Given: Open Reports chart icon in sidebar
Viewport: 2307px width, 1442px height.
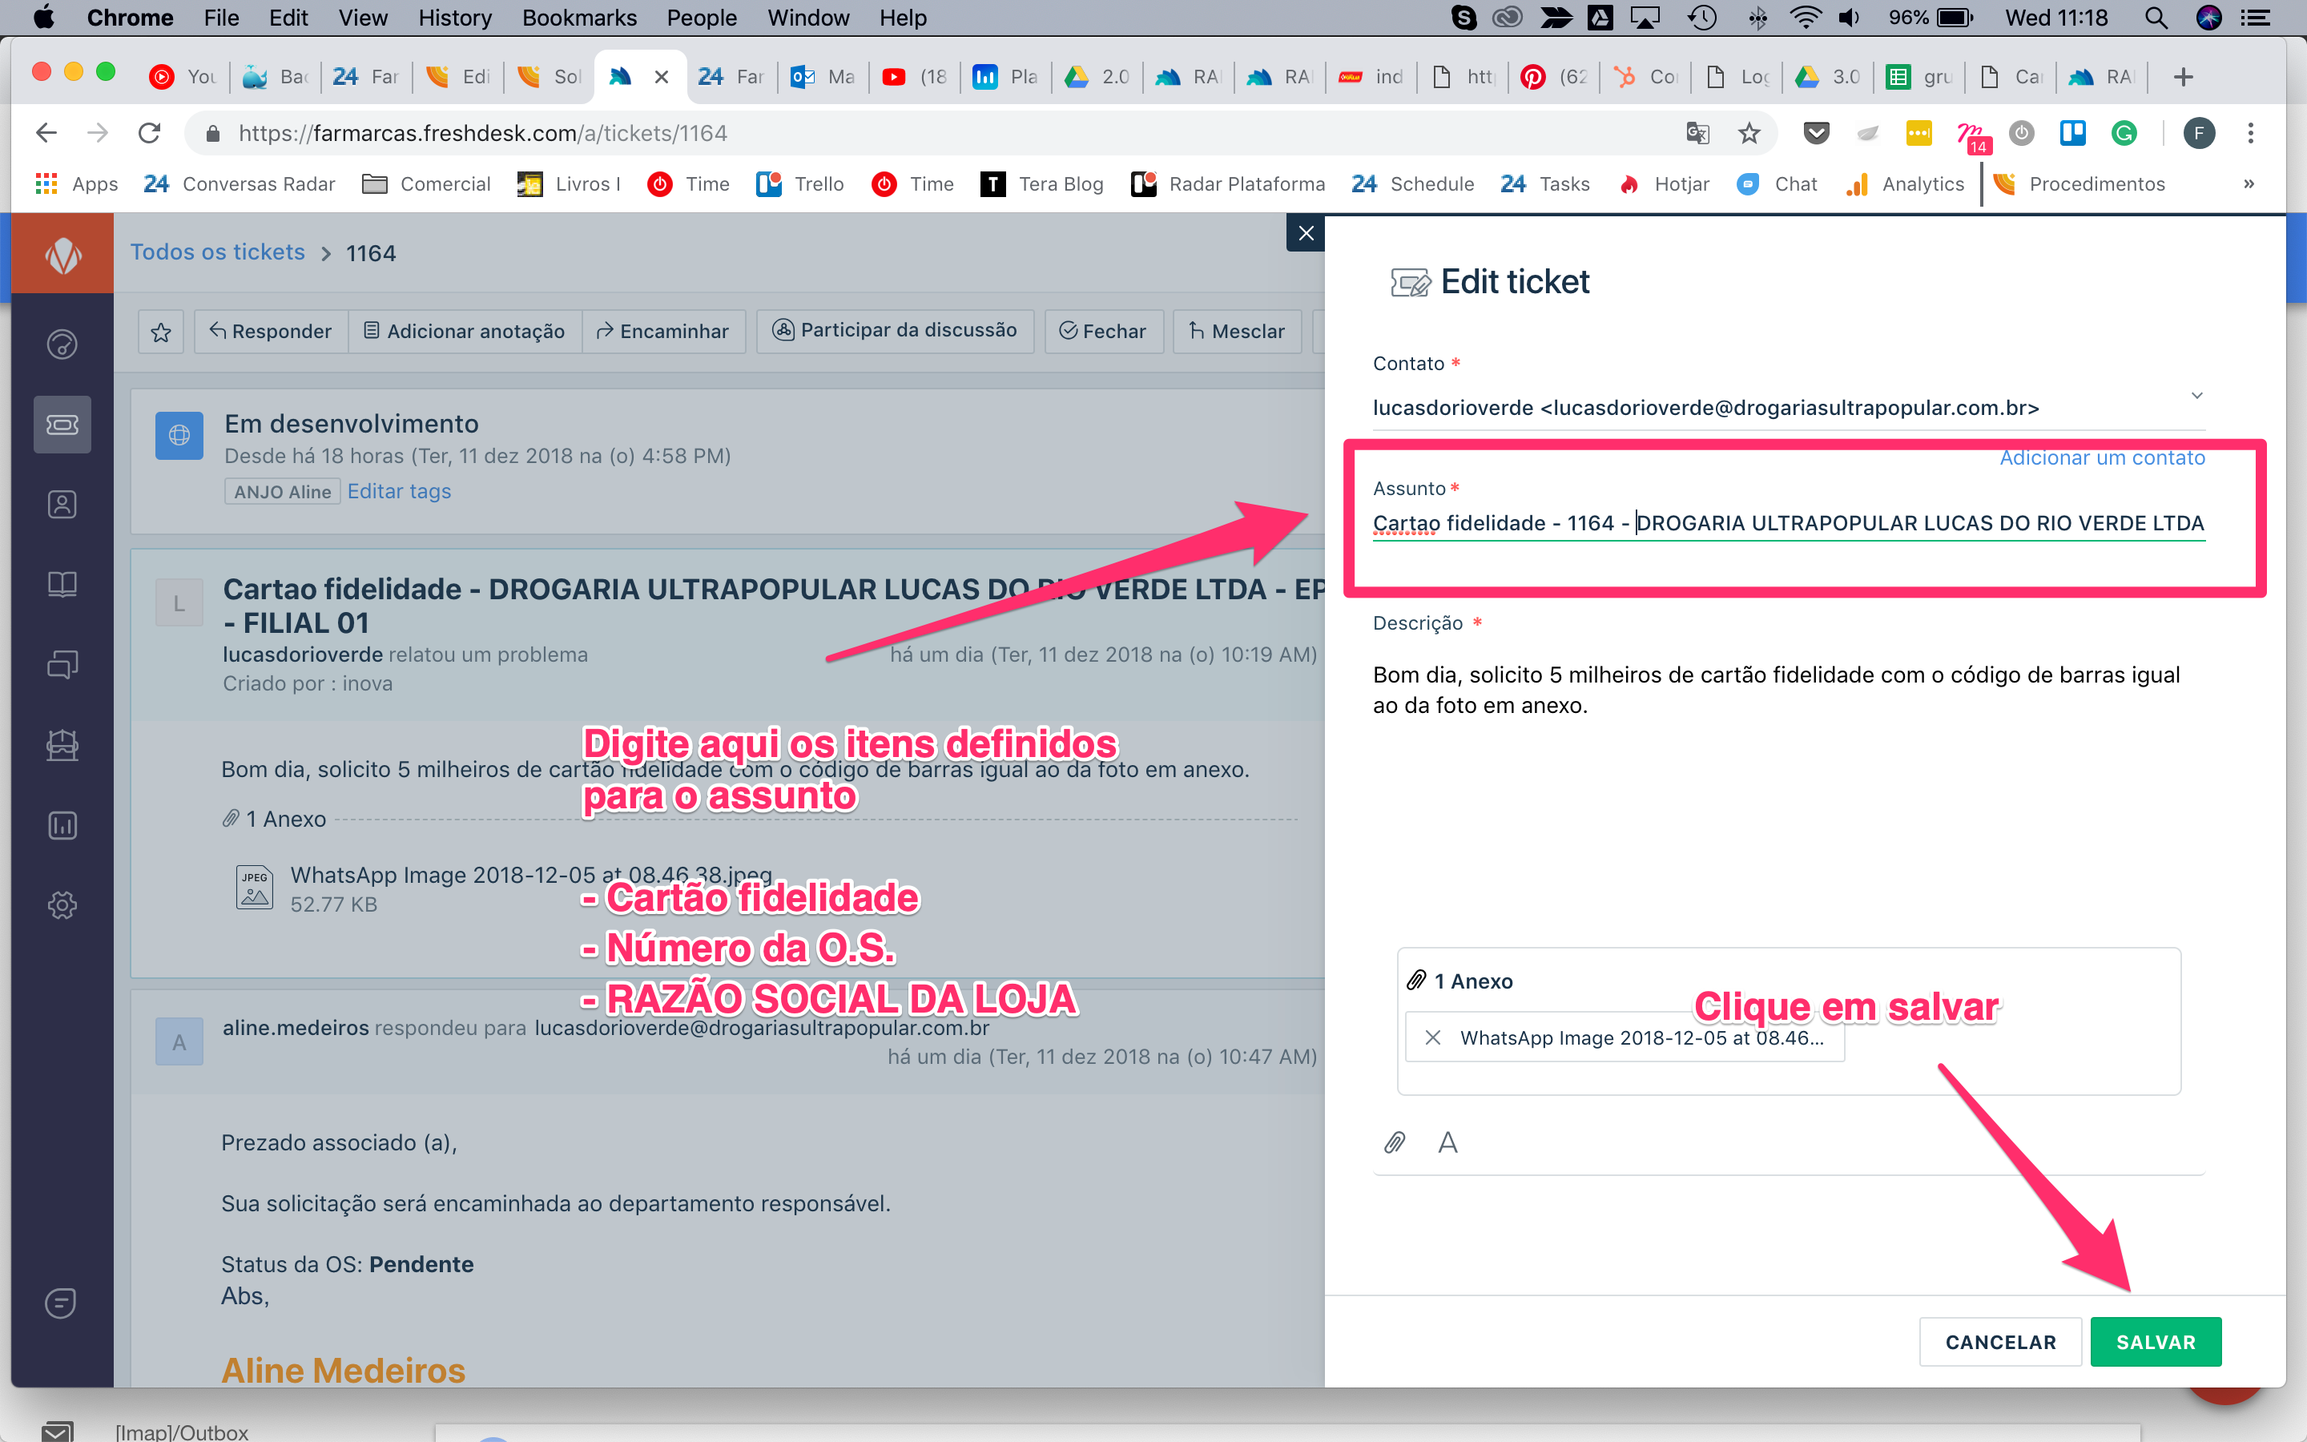Looking at the screenshot, I should [62, 825].
